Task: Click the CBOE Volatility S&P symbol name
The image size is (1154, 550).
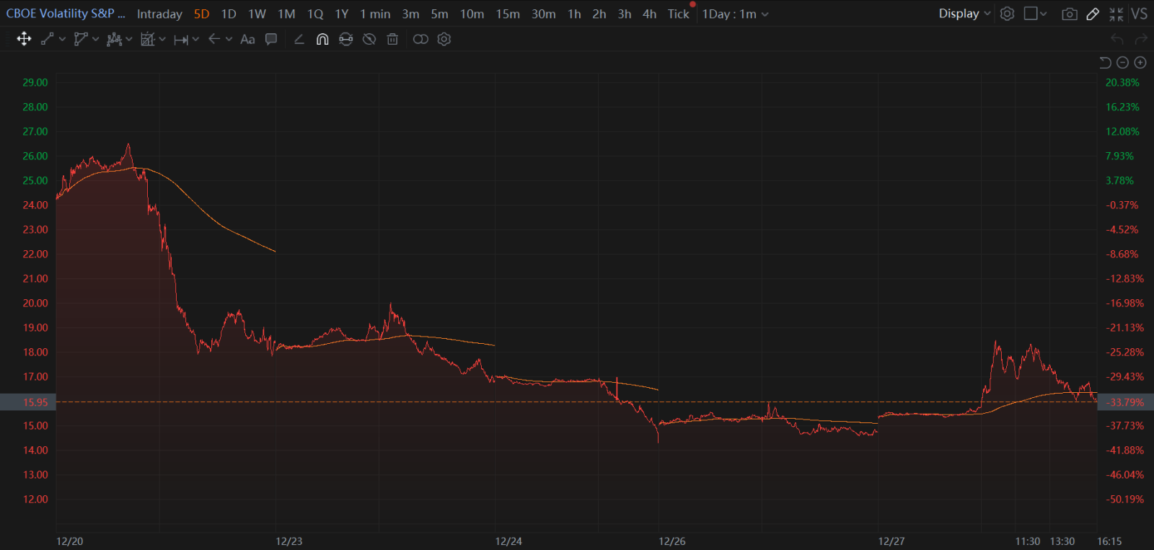Action: click(66, 14)
